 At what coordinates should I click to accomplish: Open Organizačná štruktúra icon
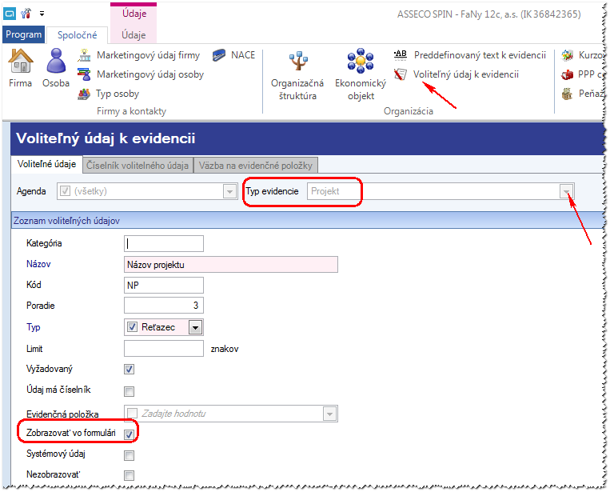pyautogui.click(x=298, y=61)
